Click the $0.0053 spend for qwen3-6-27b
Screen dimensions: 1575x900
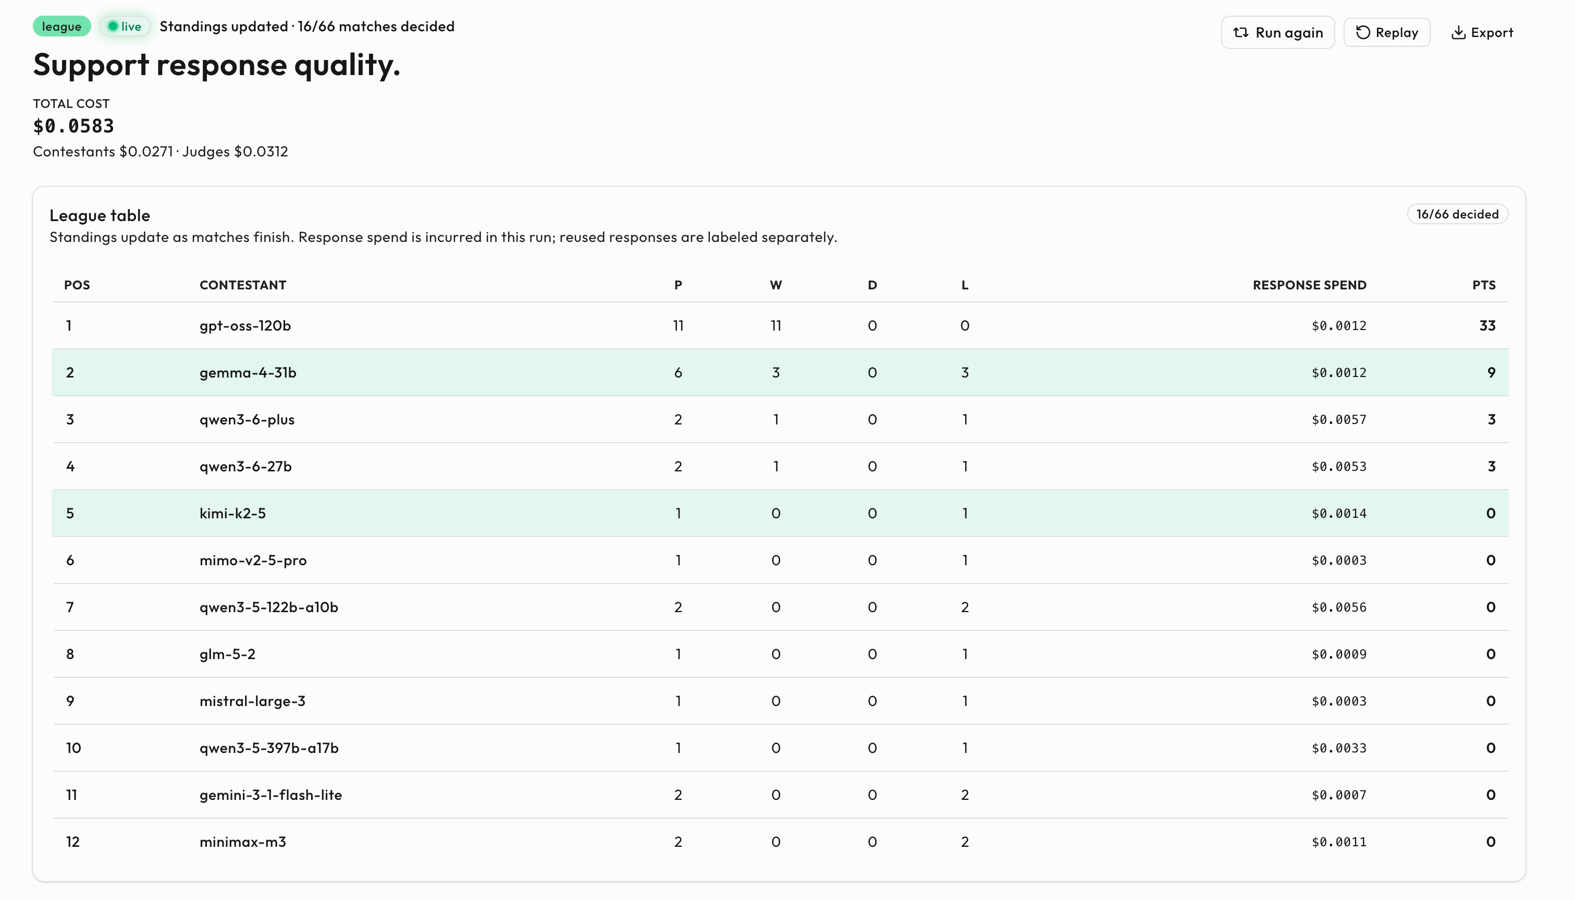pyautogui.click(x=1339, y=466)
